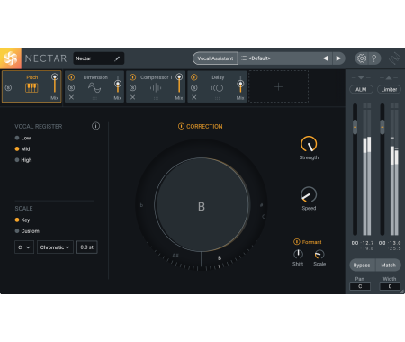Click the input gain fader handle

coord(355,127)
